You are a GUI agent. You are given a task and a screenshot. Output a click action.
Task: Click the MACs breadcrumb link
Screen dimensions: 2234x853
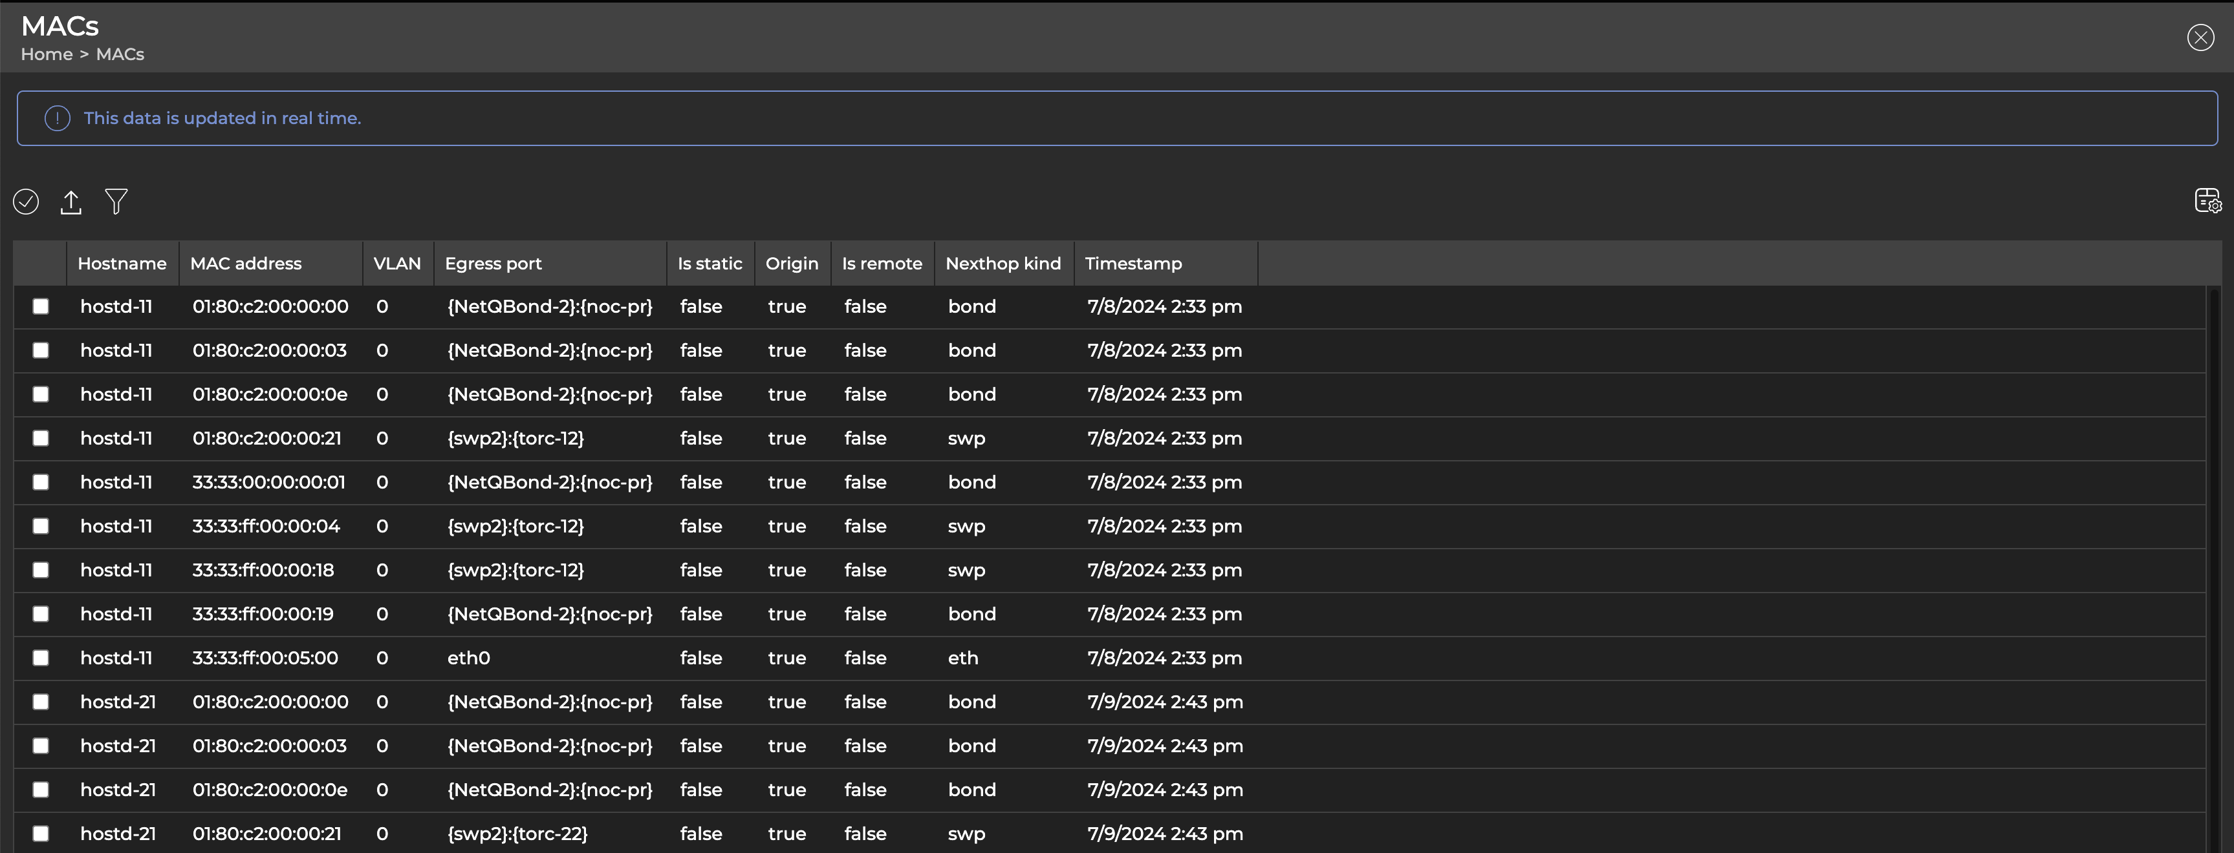pyautogui.click(x=120, y=54)
